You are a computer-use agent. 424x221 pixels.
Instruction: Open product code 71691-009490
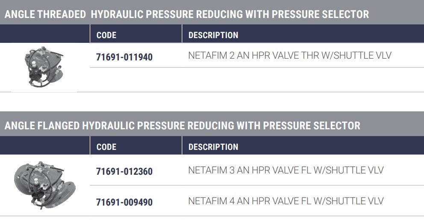click(124, 202)
